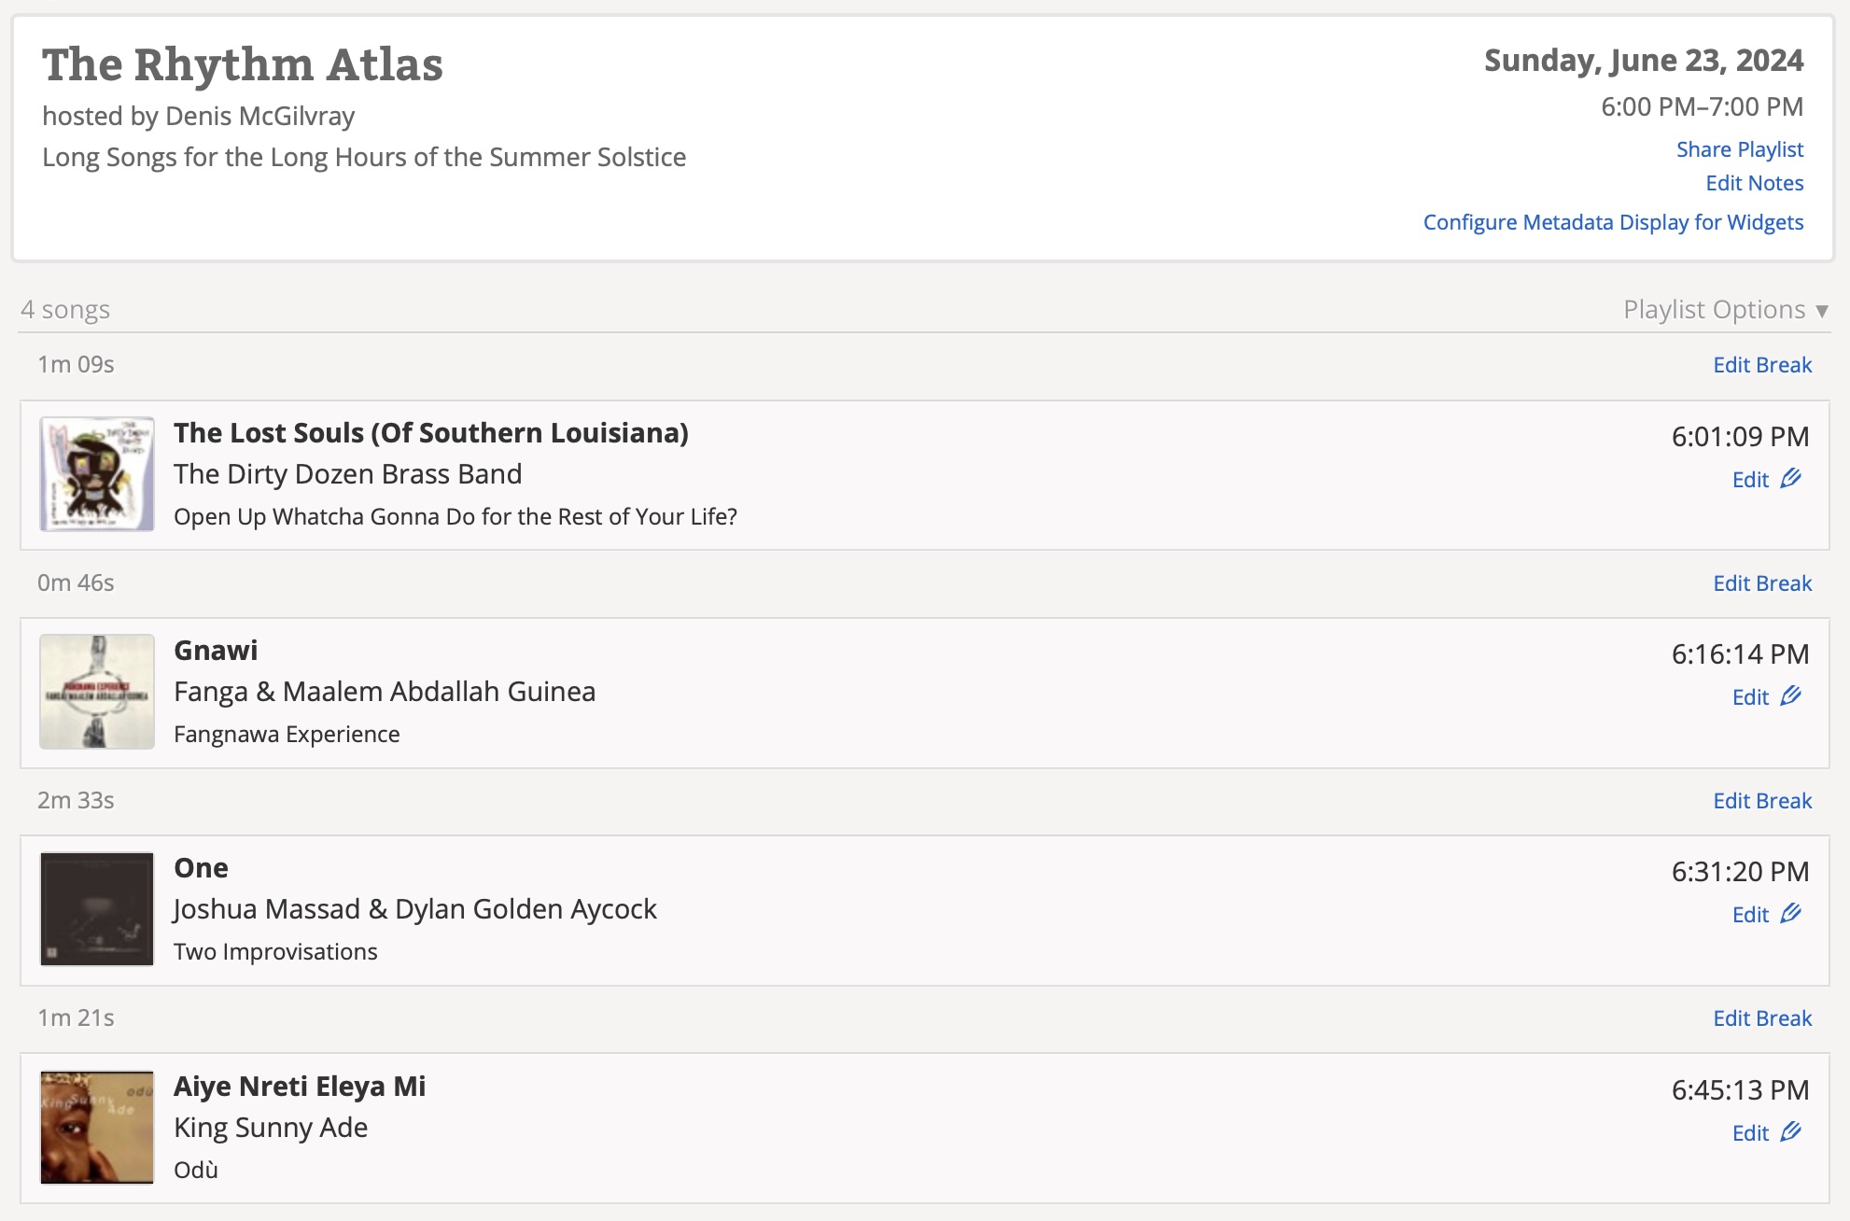
Task: Open Two Improvisations album cover thumbnail
Action: (x=97, y=909)
